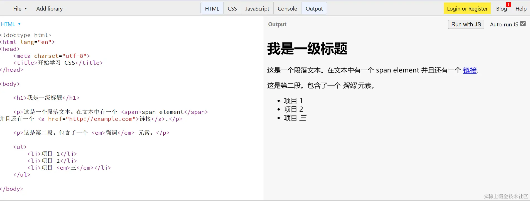Toggle the CSS panel tab
Image resolution: width=530 pixels, height=201 pixels.
click(232, 9)
